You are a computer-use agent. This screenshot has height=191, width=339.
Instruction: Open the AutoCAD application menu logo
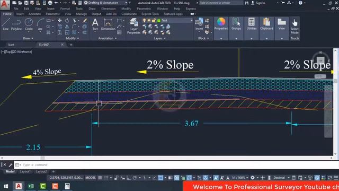5,5
